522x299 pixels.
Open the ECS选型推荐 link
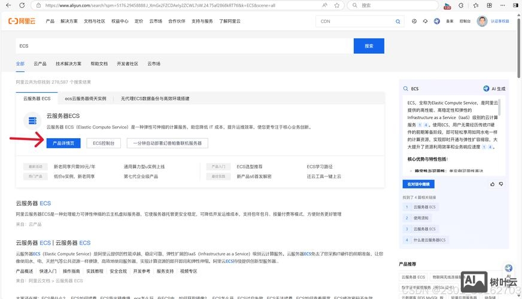[x=250, y=167]
